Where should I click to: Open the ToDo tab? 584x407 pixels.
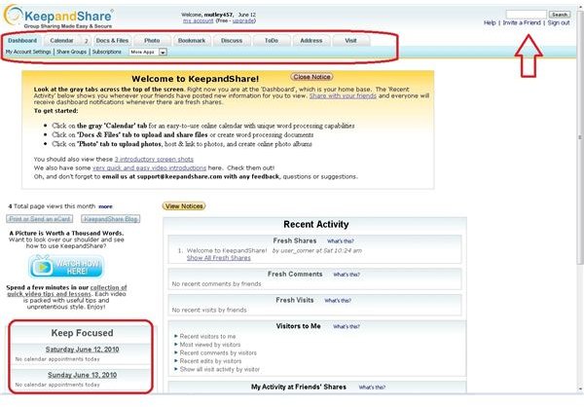(272, 40)
